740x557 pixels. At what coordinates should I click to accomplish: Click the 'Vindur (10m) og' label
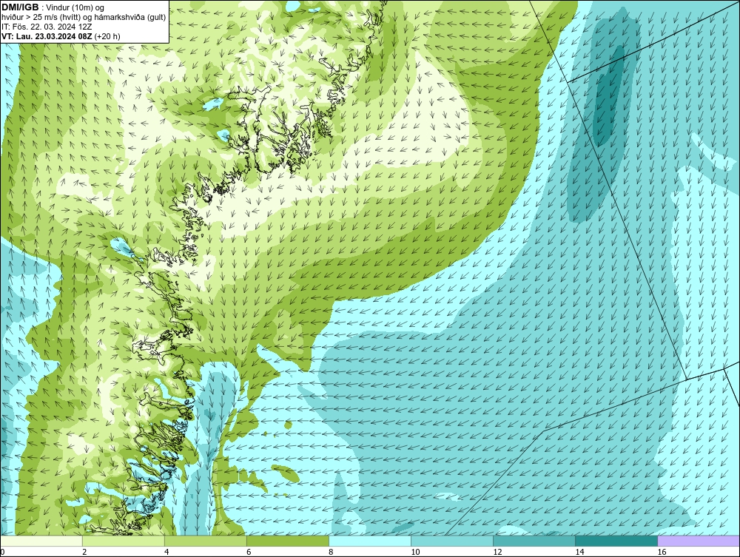[x=76, y=7]
